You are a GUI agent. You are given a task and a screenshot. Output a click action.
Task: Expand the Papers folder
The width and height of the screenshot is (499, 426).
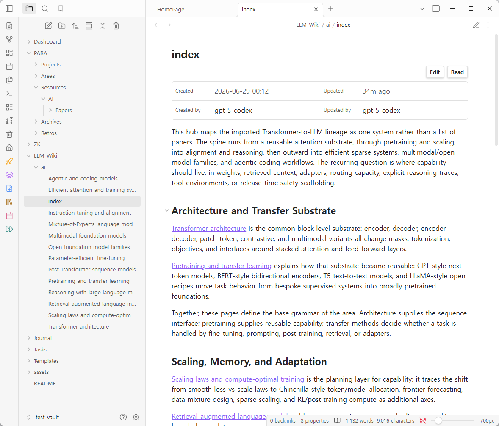coord(50,111)
